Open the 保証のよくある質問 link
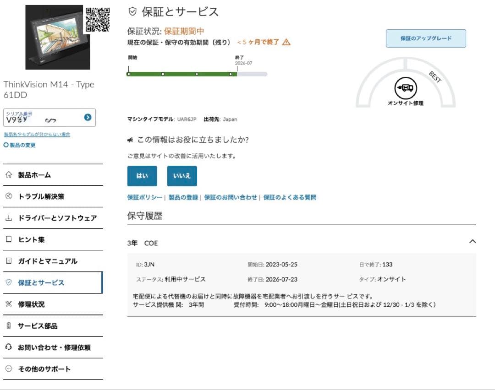 (290, 197)
